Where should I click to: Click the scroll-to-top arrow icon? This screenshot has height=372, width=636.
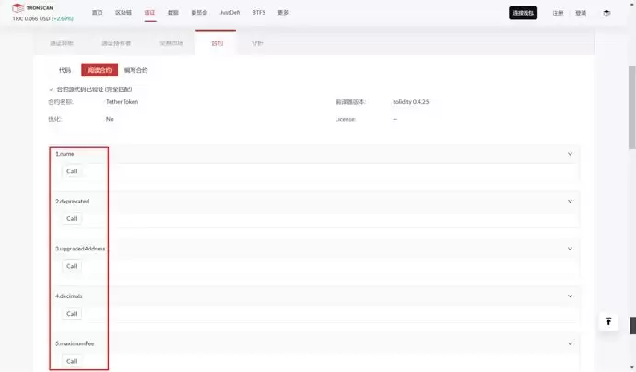tap(608, 321)
